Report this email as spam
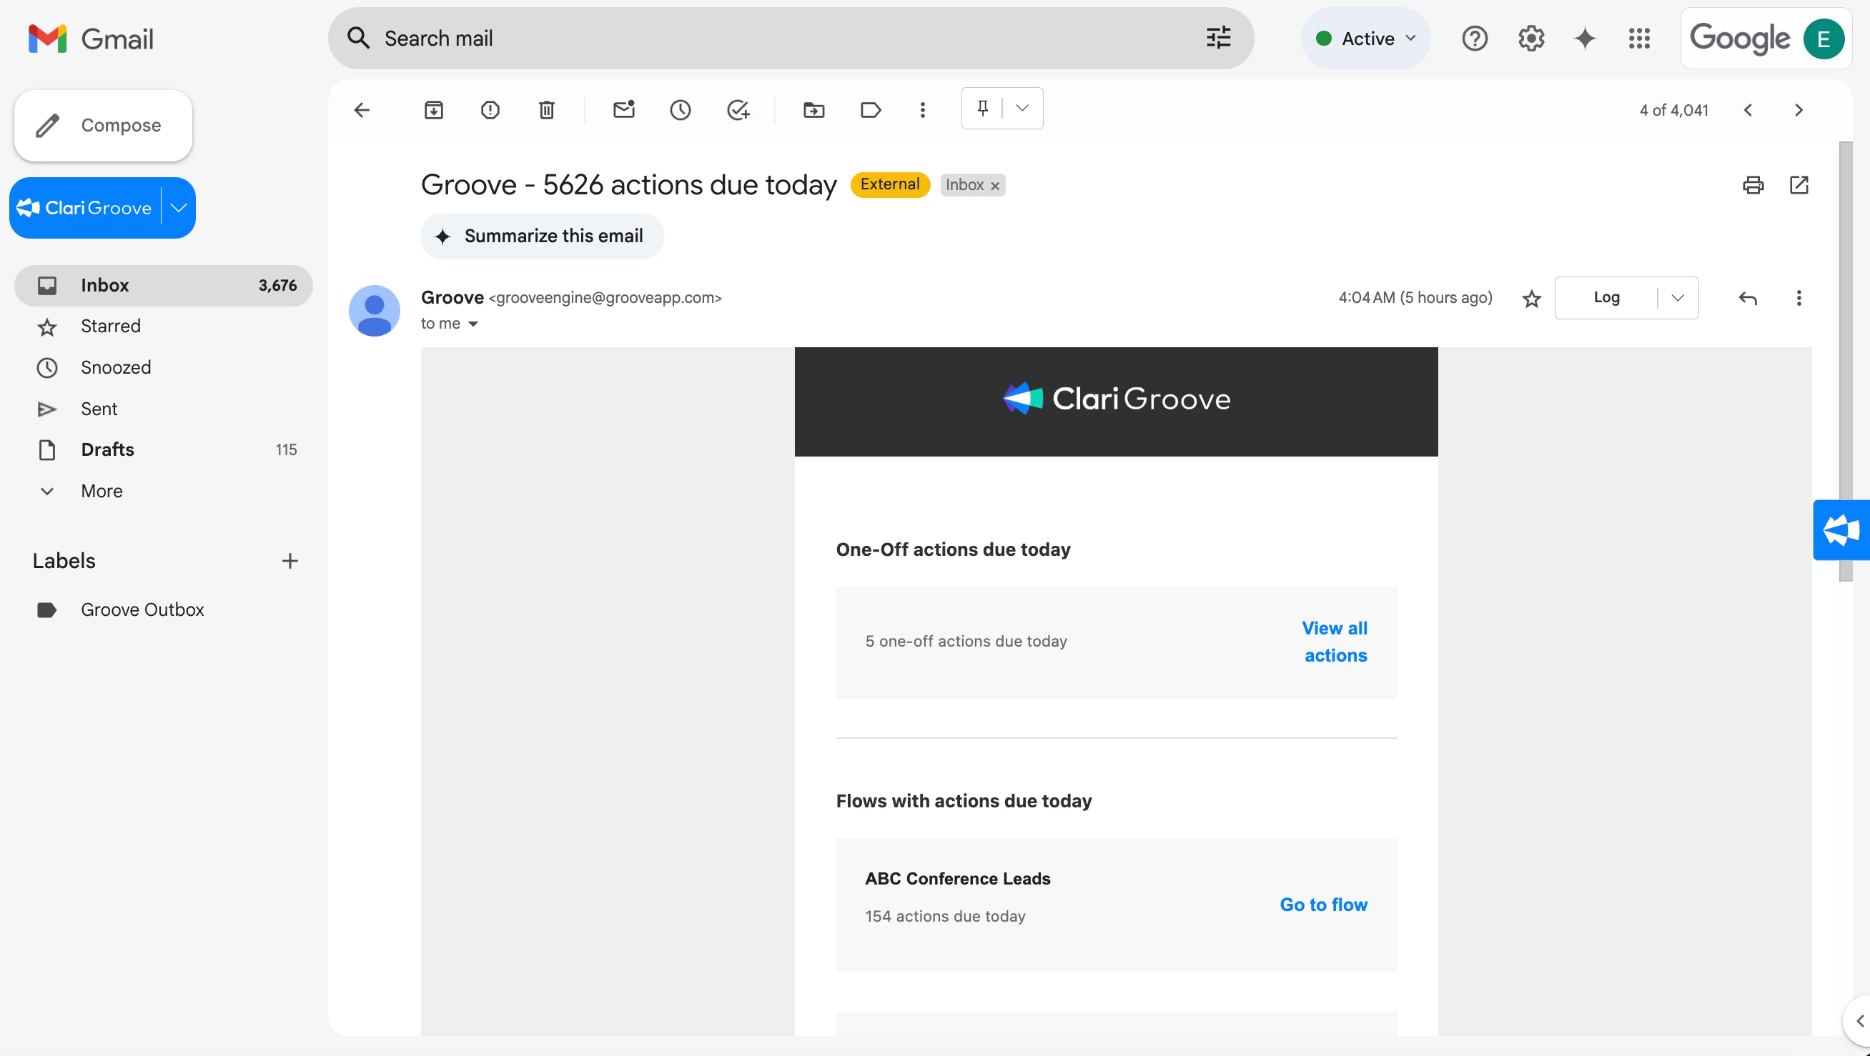 pyautogui.click(x=490, y=109)
